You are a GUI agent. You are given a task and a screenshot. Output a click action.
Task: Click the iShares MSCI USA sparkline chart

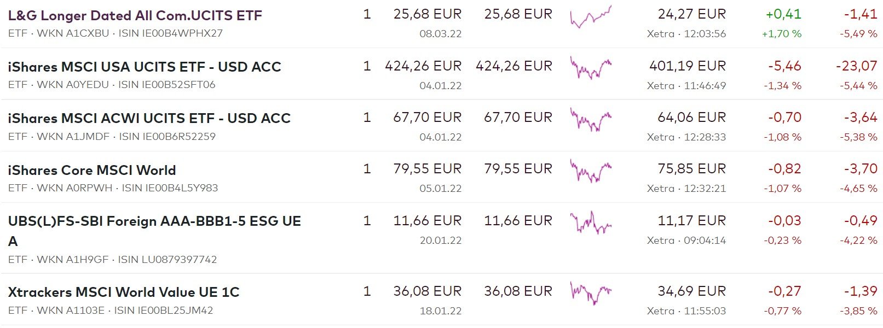pos(591,69)
